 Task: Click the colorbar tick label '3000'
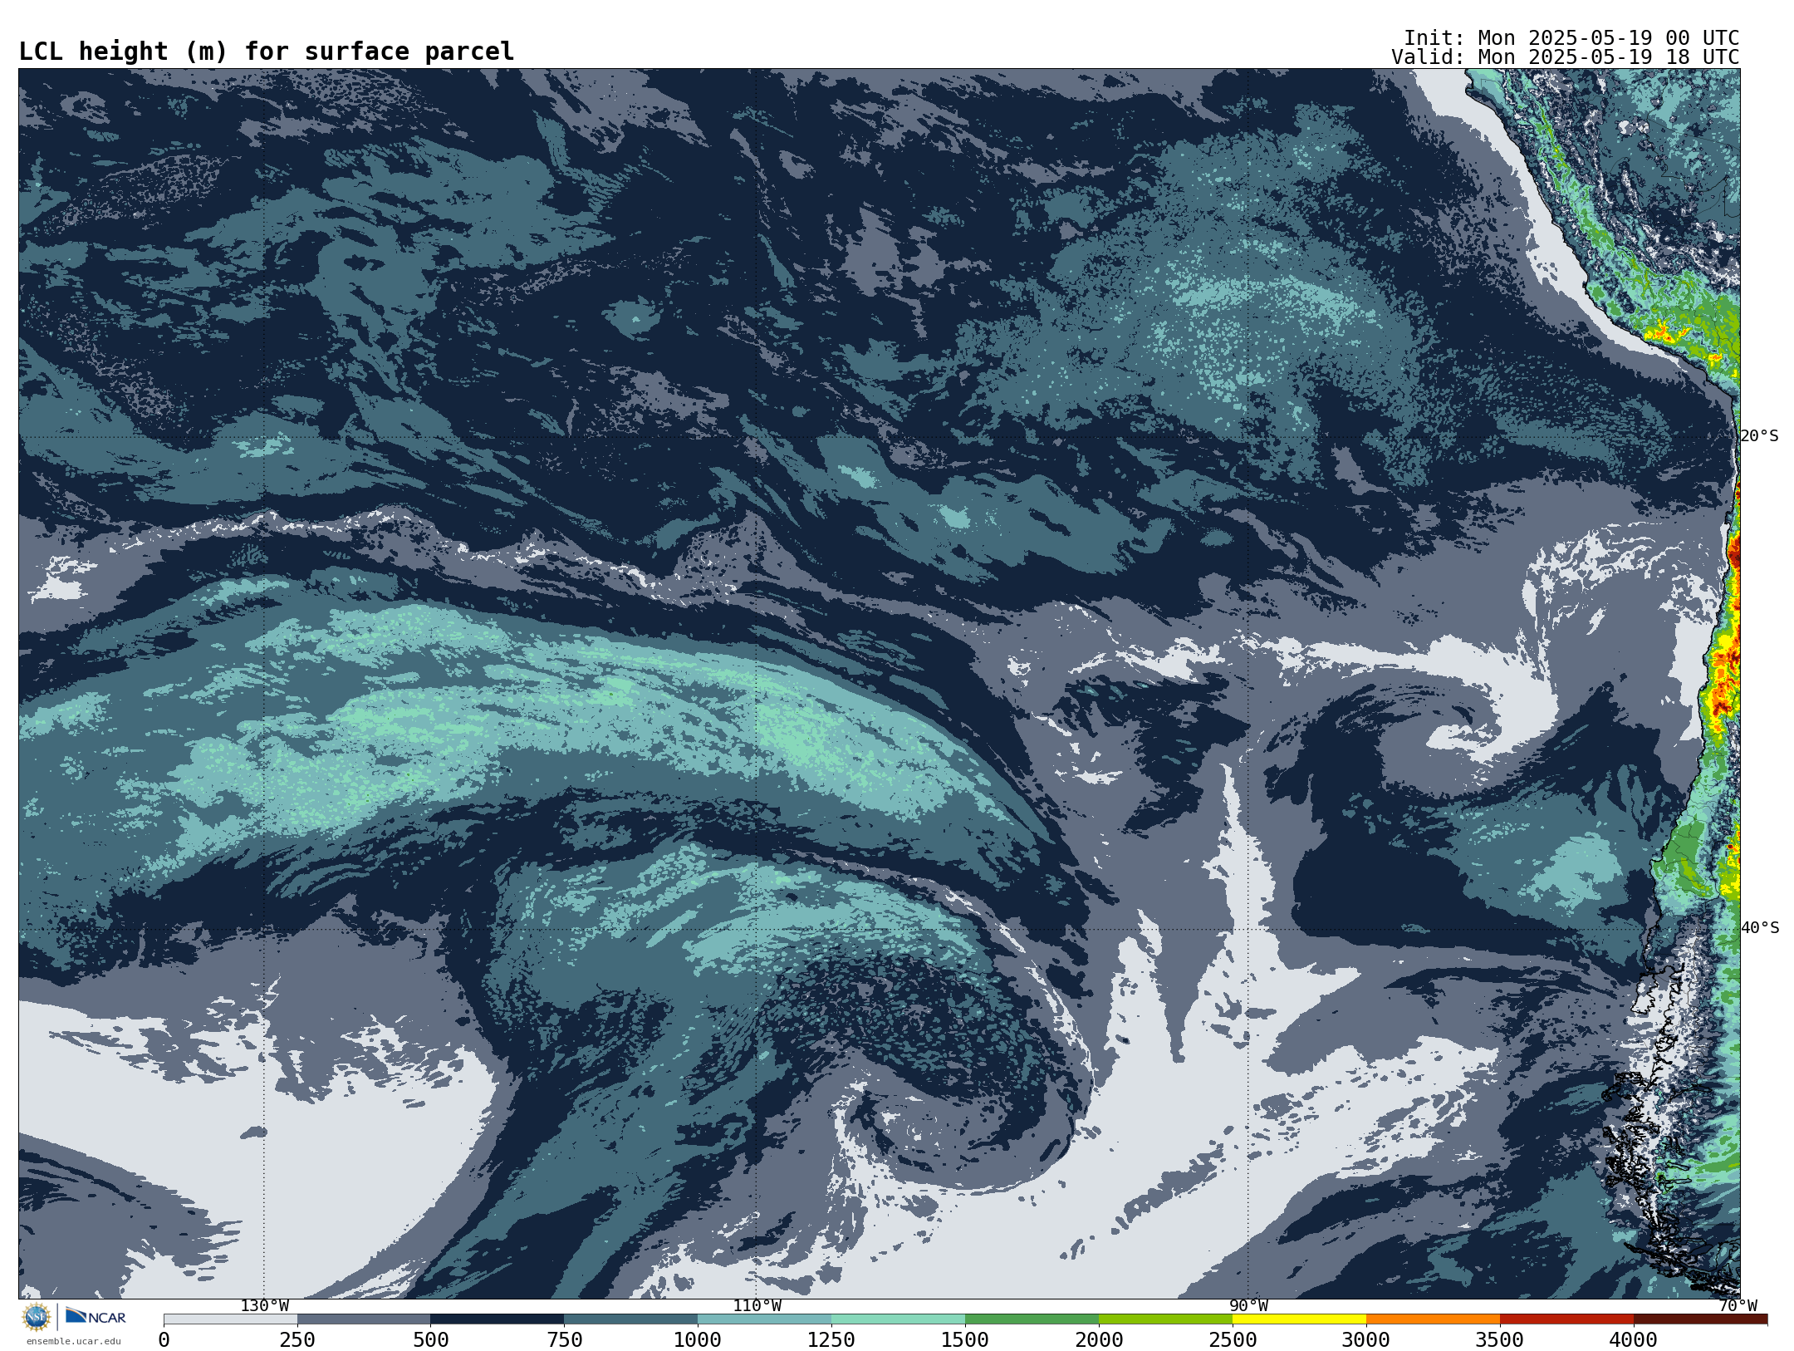pyautogui.click(x=1366, y=1340)
